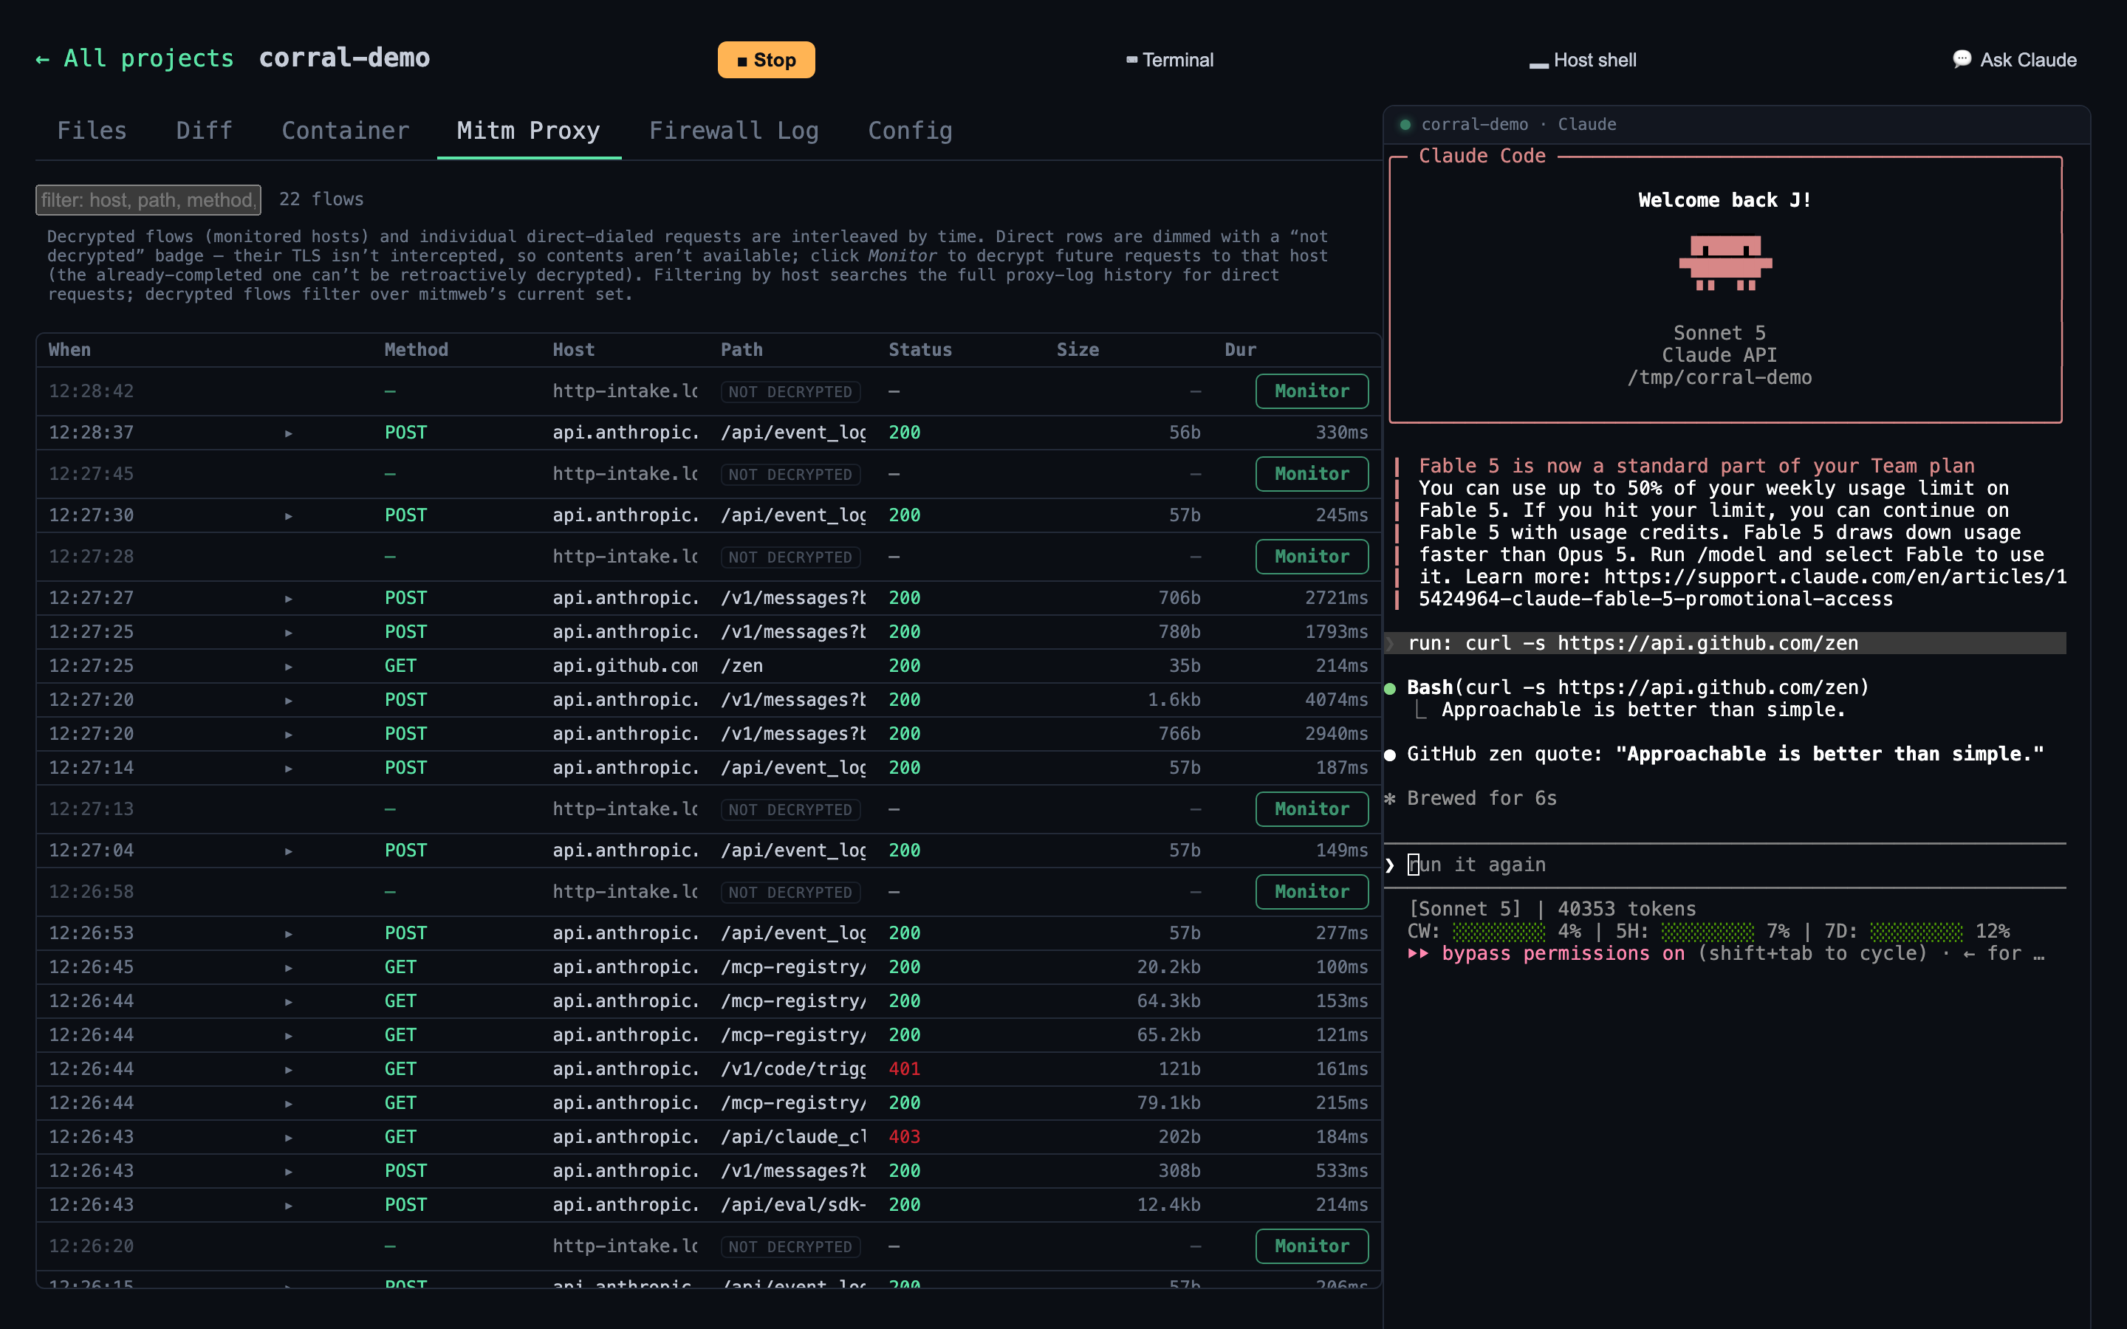Expand the 12:27:25 POST messages flow
2127x1329 pixels.
288,633
